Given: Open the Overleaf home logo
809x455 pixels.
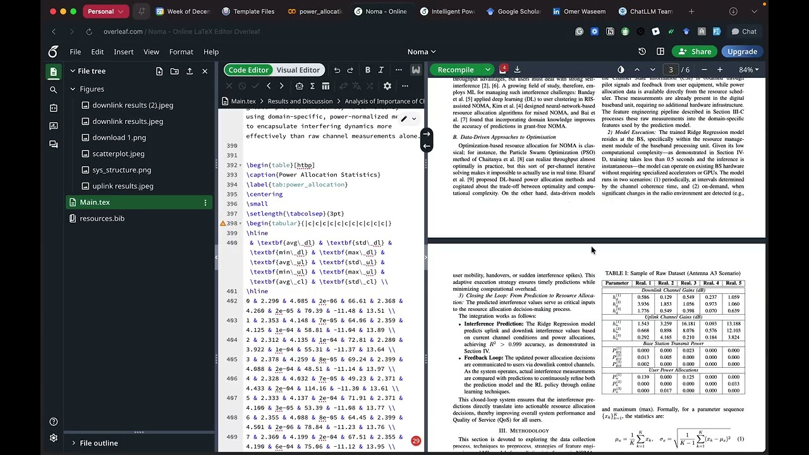Looking at the screenshot, I should coord(54,52).
